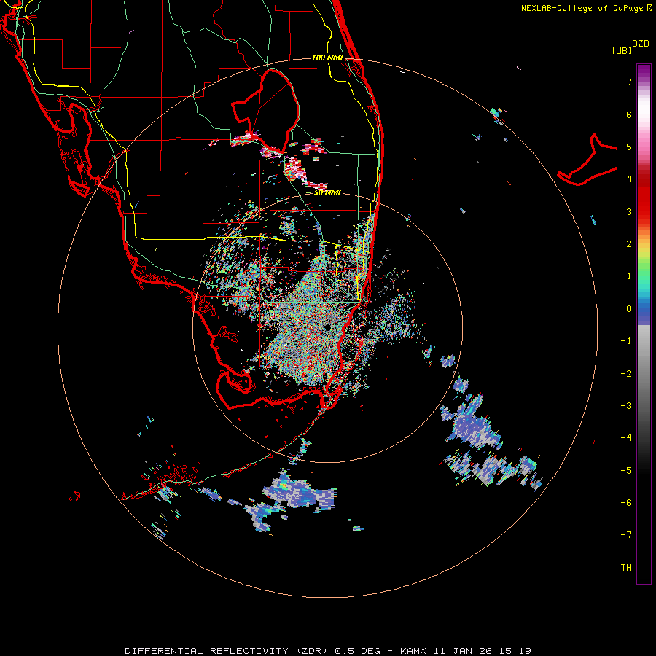Click the -2 dB tick label
The image size is (656, 656).
(x=626, y=374)
